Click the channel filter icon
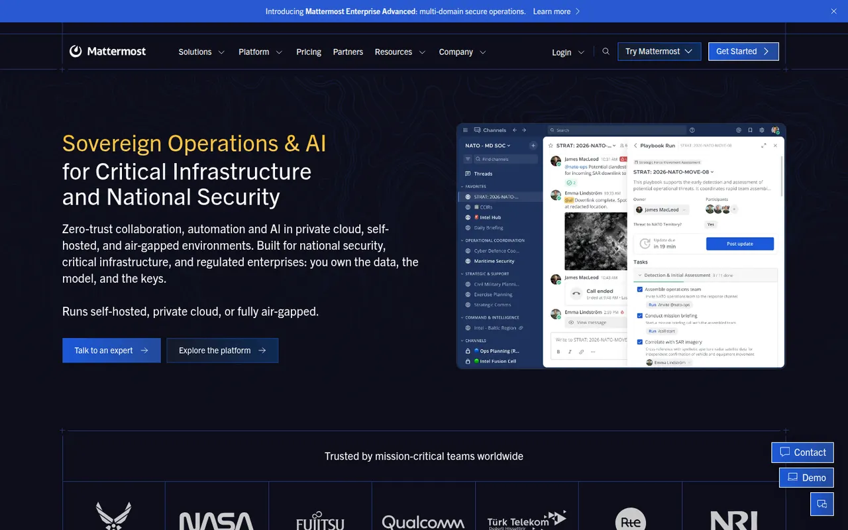Viewport: 848px width, 530px height. (x=468, y=159)
